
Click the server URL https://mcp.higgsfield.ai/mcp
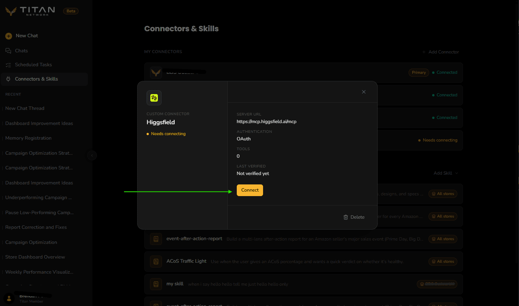coord(267,122)
